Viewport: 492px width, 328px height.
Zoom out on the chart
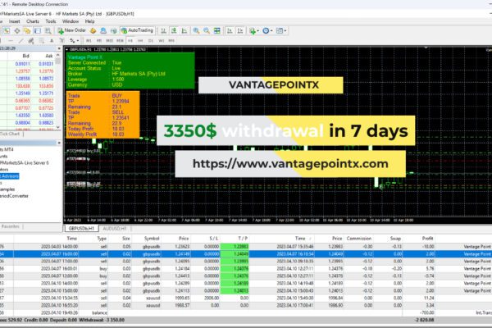(207, 31)
